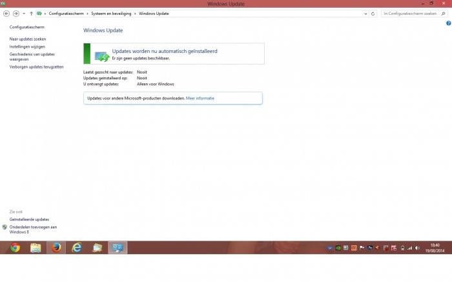Viewport: 452px width, 282px height.
Task: Go back with the back arrow button
Action: point(6,14)
